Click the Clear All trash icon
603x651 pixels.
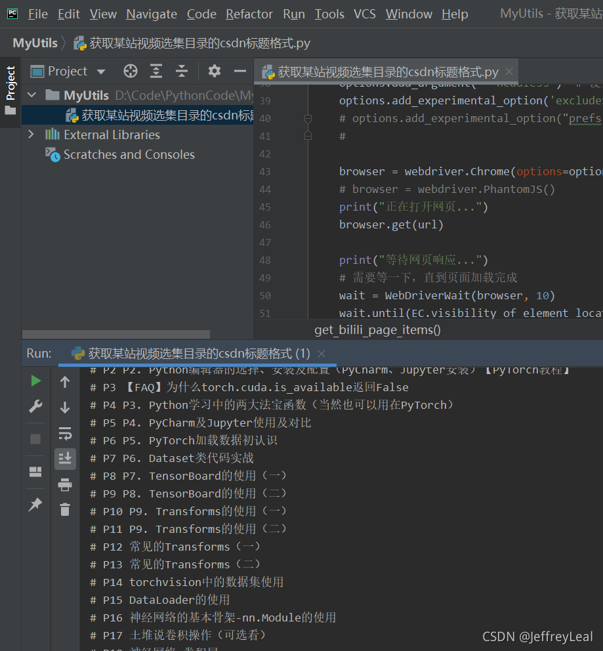pos(65,509)
